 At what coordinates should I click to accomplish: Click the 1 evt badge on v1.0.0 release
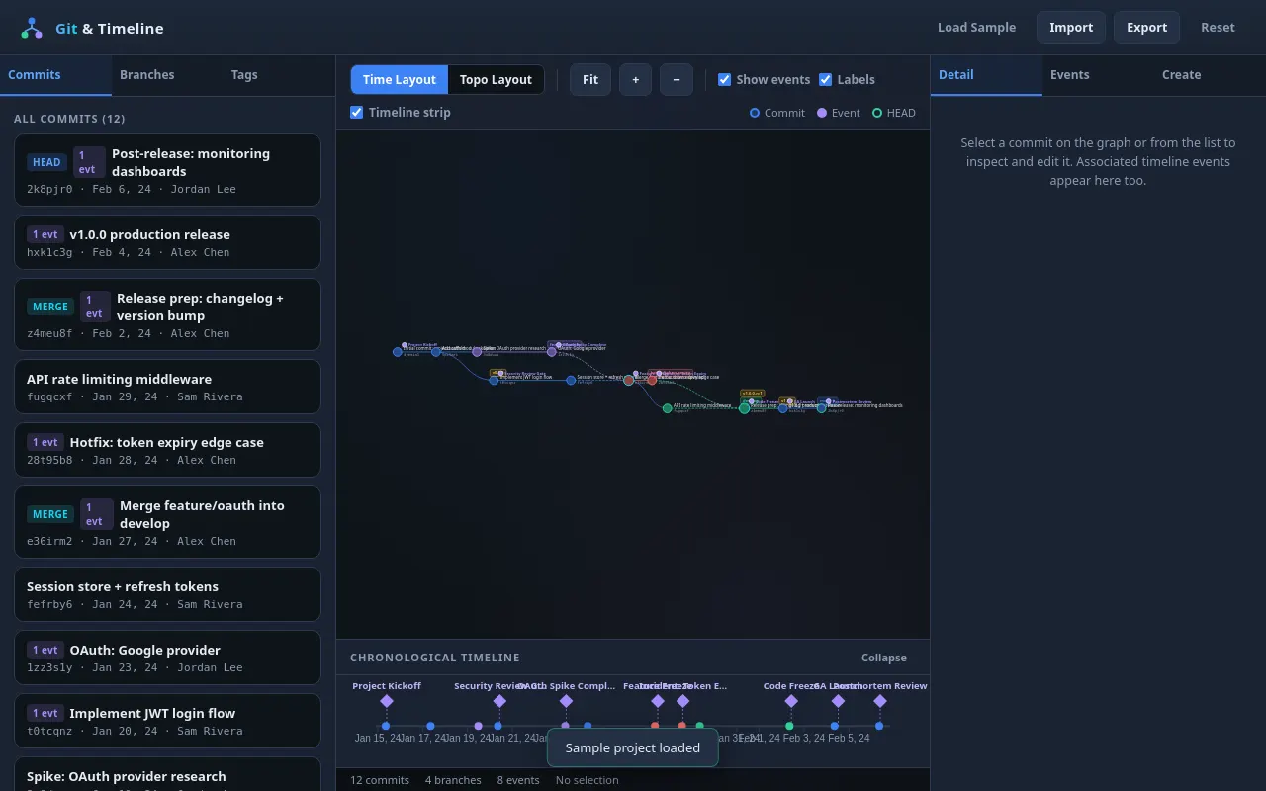point(45,234)
